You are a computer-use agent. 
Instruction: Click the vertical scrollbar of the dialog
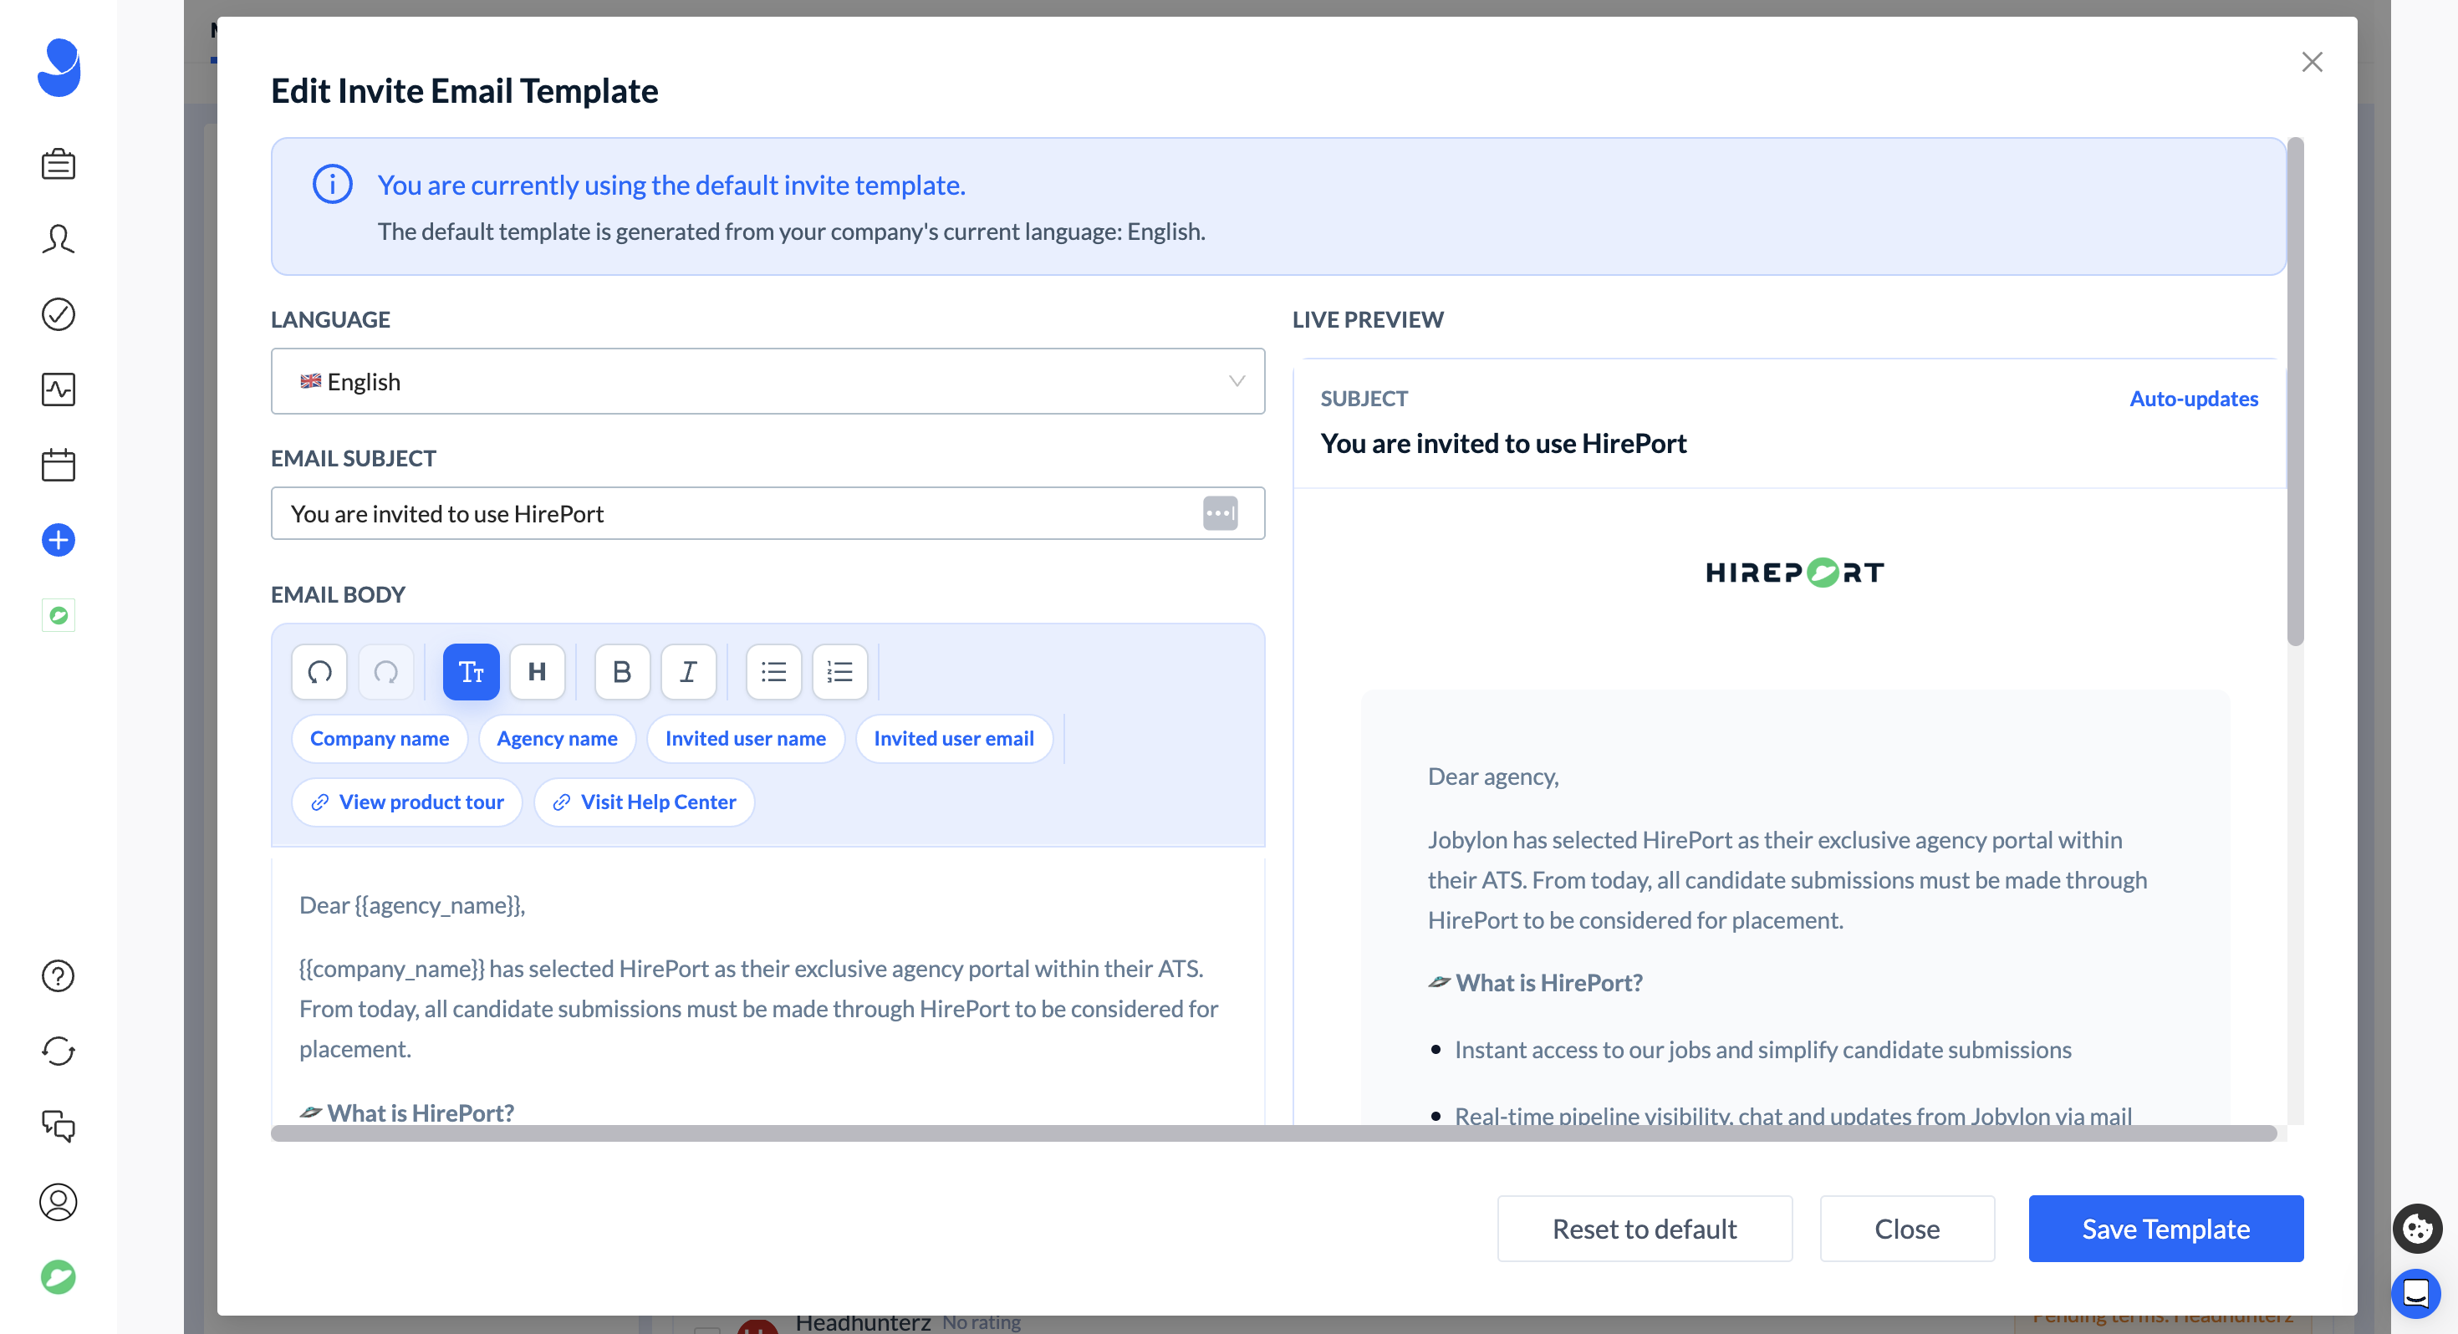[x=2296, y=391]
